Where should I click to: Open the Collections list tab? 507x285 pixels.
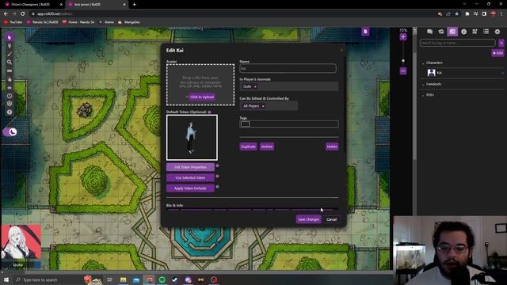(486, 32)
